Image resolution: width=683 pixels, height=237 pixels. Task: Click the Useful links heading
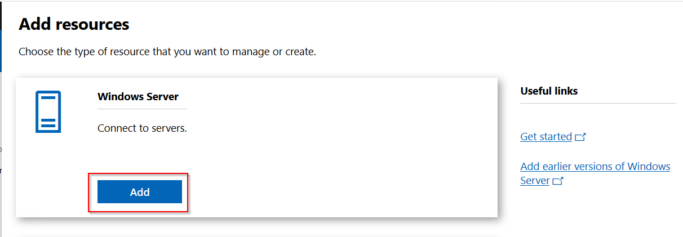[x=549, y=91]
